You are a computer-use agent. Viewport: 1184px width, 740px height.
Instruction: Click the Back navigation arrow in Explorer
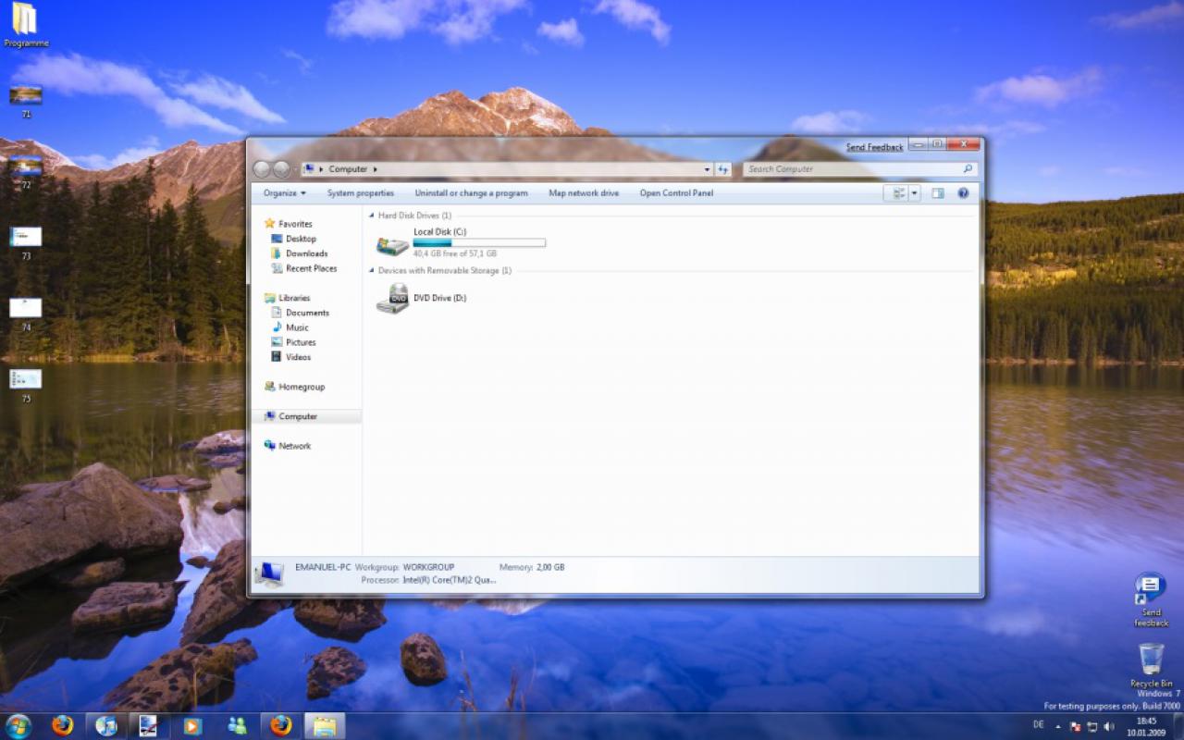tap(261, 169)
